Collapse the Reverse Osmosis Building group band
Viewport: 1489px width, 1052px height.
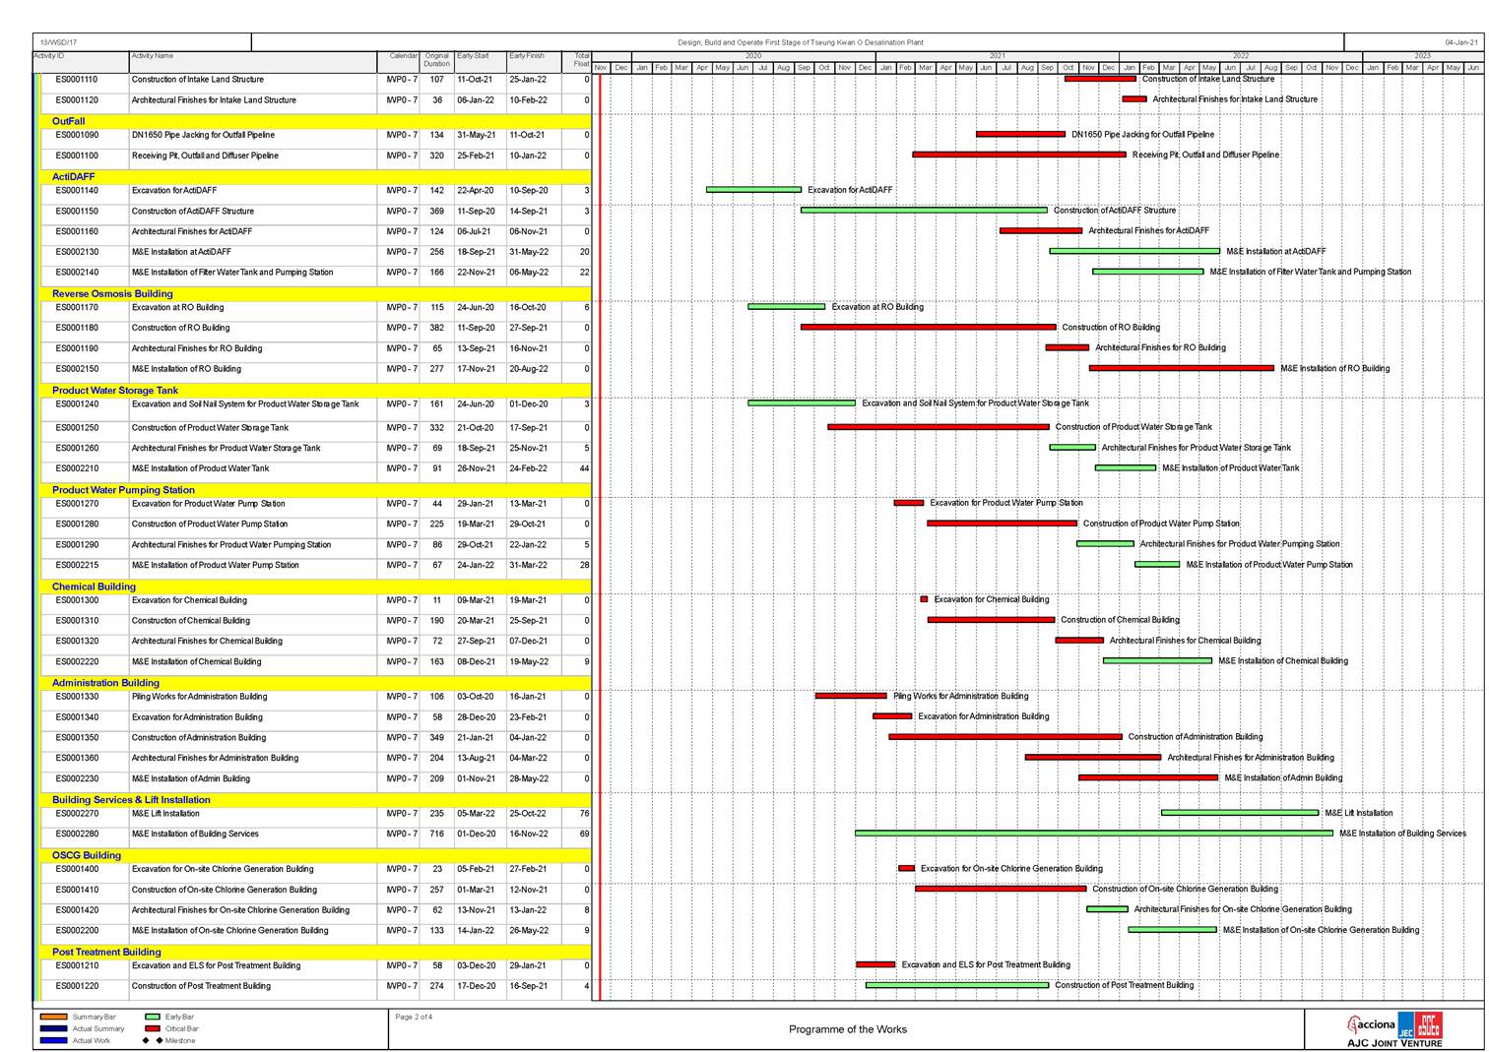point(112,293)
